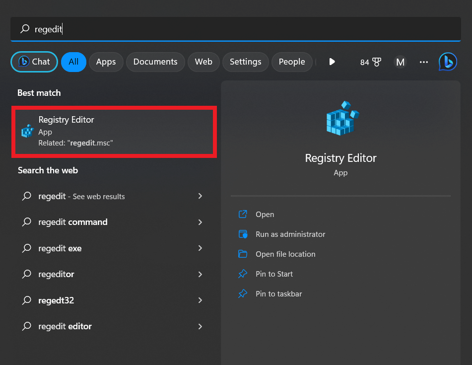Expand the 'regeditor' chevron
This screenshot has height=365, width=472.
click(x=200, y=274)
